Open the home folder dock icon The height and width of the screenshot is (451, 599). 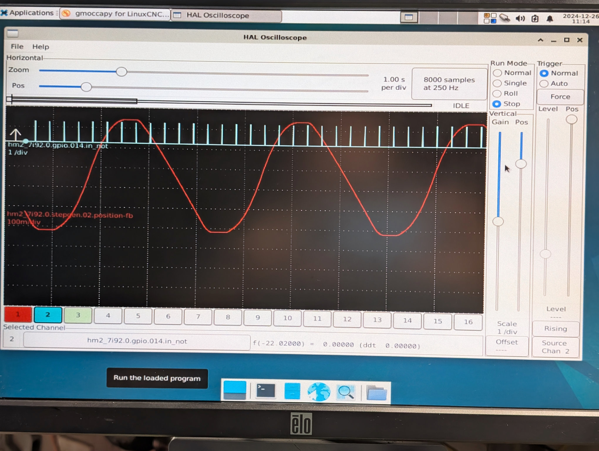click(x=376, y=393)
